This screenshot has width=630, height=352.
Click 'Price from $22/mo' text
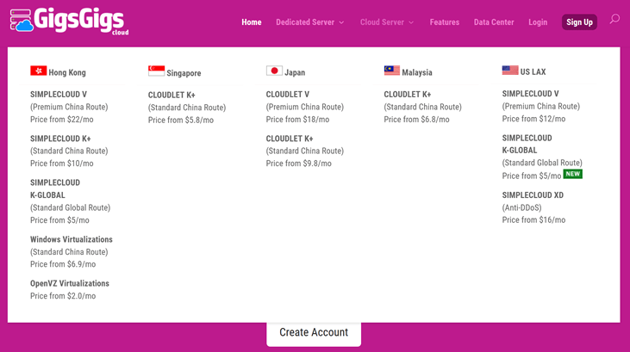pyautogui.click(x=62, y=120)
